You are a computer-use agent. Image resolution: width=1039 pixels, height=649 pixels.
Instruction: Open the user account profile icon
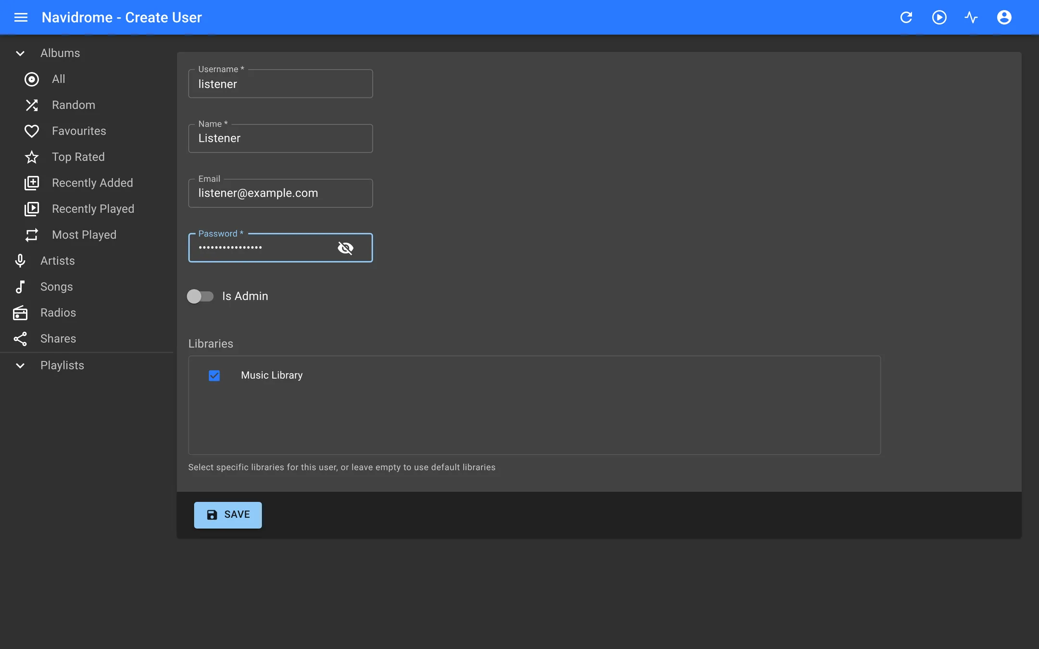point(1004,17)
